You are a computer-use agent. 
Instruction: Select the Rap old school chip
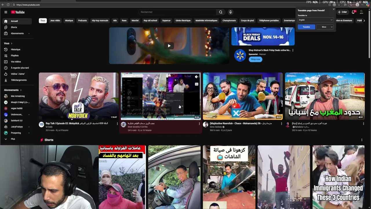coord(150,21)
